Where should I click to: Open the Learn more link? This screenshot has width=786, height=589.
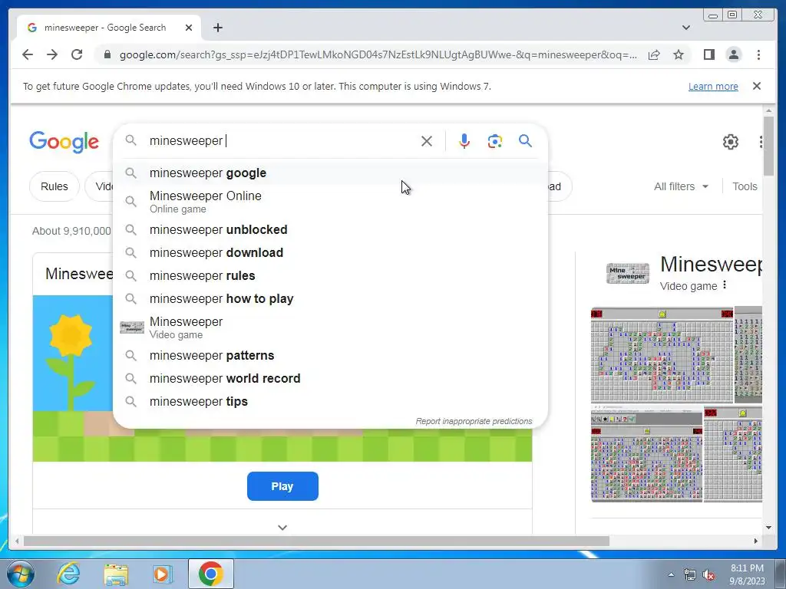click(713, 86)
